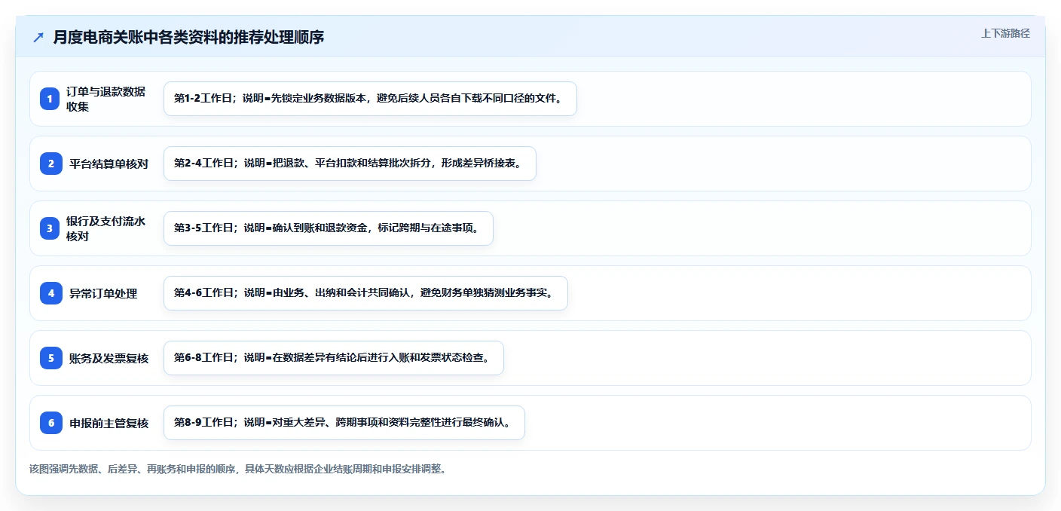Click the 第1-2工作日 description box
This screenshot has height=511, width=1061.
pyautogui.click(x=370, y=99)
